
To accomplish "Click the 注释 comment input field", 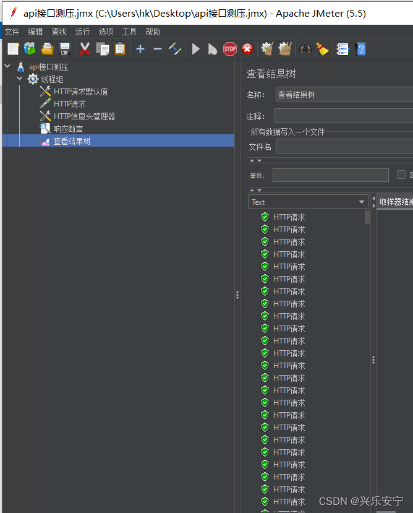I will 343,116.
